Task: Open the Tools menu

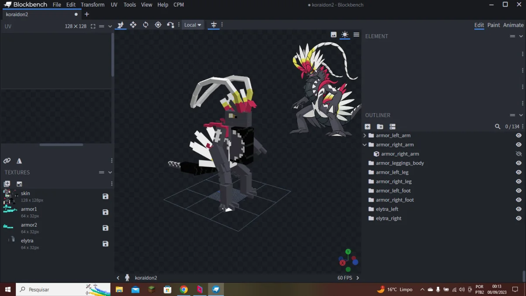Action: tap(130, 5)
